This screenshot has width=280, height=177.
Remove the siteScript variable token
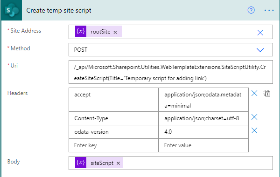[118, 163]
